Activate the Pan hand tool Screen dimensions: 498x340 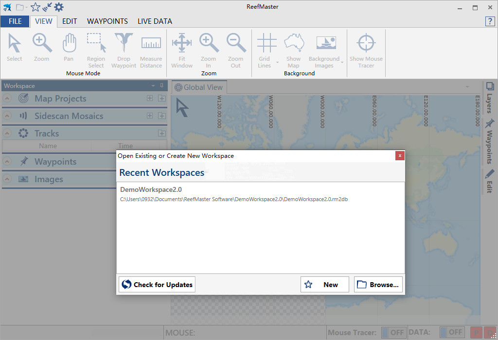(69, 48)
